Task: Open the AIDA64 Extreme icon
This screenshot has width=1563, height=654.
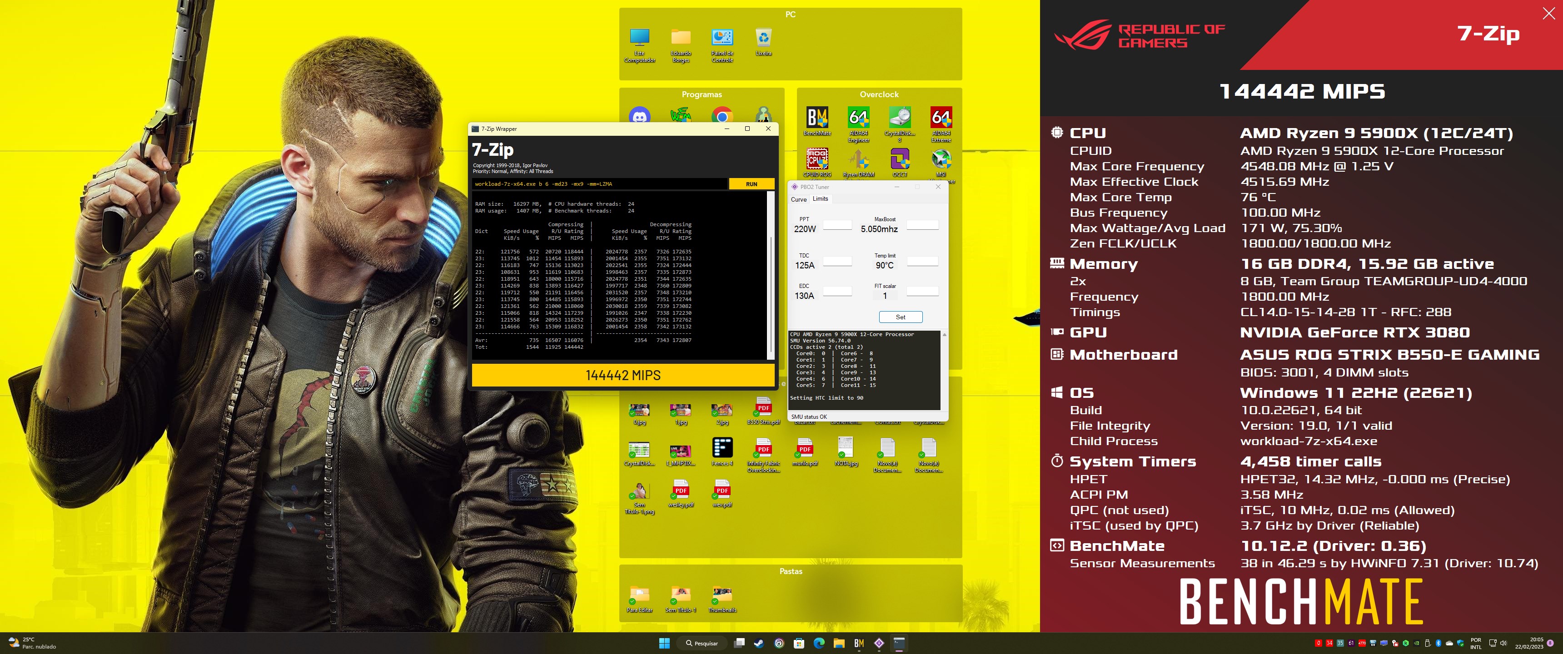Action: click(x=941, y=124)
